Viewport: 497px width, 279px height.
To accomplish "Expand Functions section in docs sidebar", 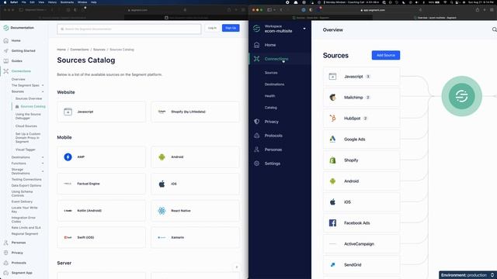I will point(43,164).
